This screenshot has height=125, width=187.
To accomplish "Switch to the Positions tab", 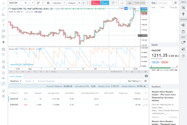I will pyautogui.click(x=16, y=81).
